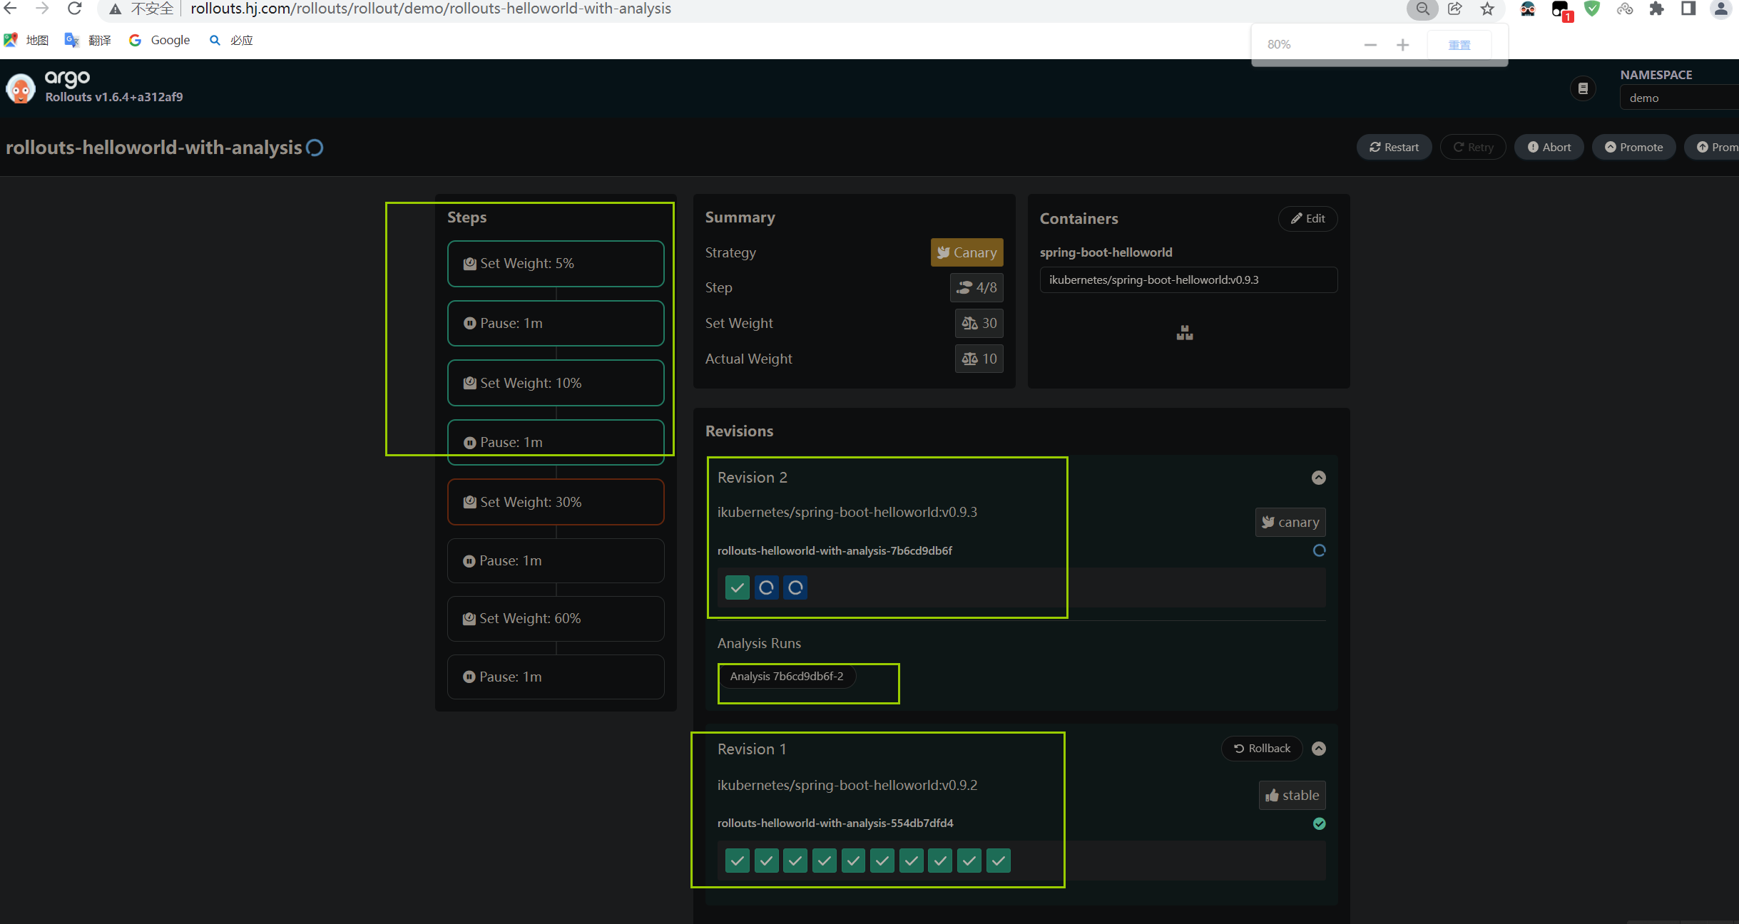Image resolution: width=1739 pixels, height=924 pixels.
Task: Click the third progressing pod in Revision 2
Action: [x=795, y=587]
